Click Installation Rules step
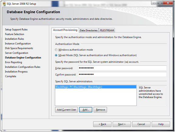 coord(14,39)
